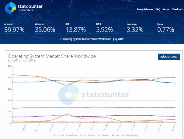Click the Apr 2019 x-axis label

coord(133,128)
